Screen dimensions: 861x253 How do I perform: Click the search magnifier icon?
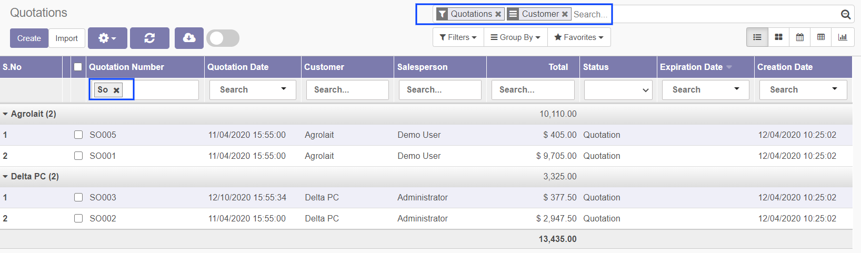(845, 15)
